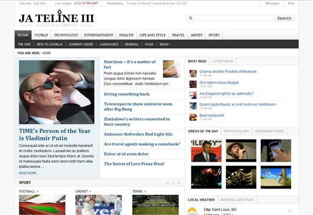Click the headline ticker Troops Suffering Trauma

(x=156, y=3)
